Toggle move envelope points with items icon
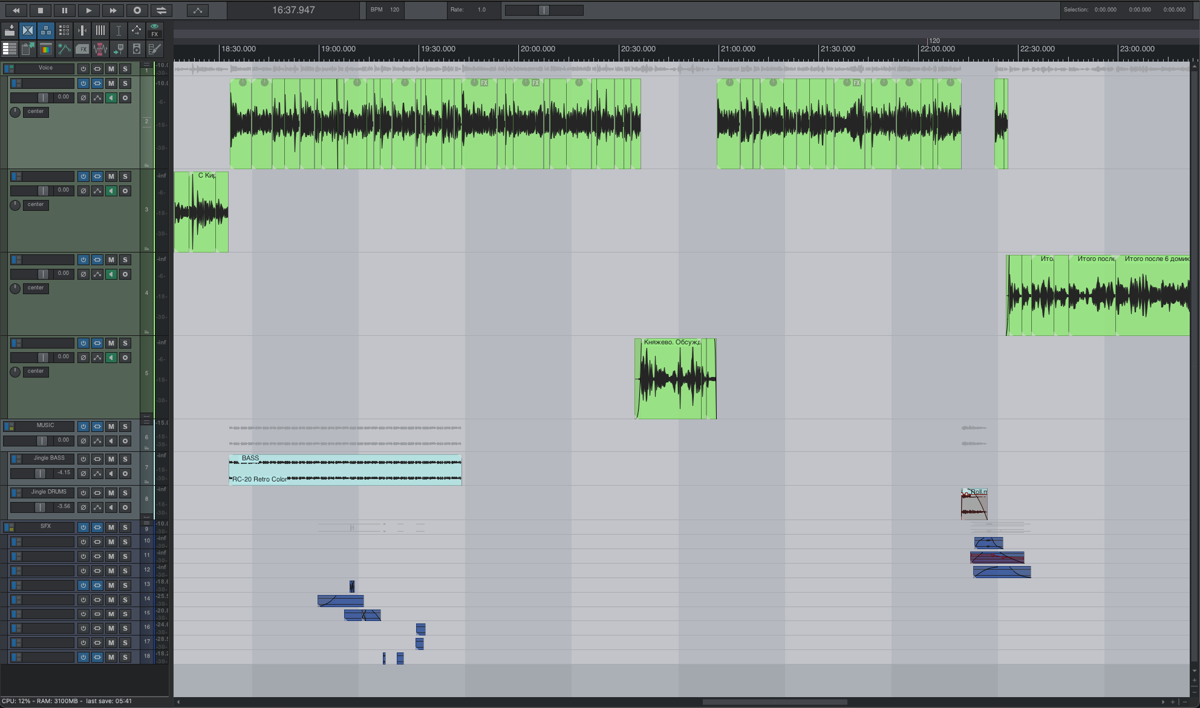Image resolution: width=1200 pixels, height=708 pixels. click(137, 30)
